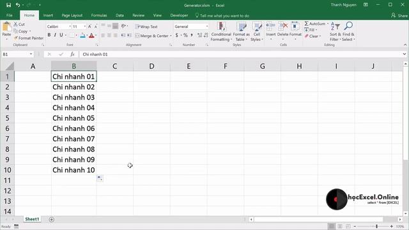
Task: Toggle Bold formatting
Action: pos(49,35)
